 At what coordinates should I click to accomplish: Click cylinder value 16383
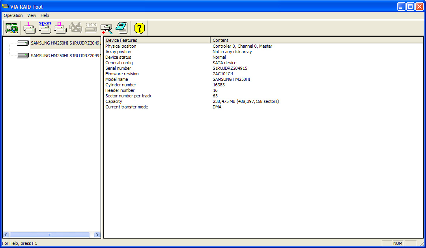[219, 85]
